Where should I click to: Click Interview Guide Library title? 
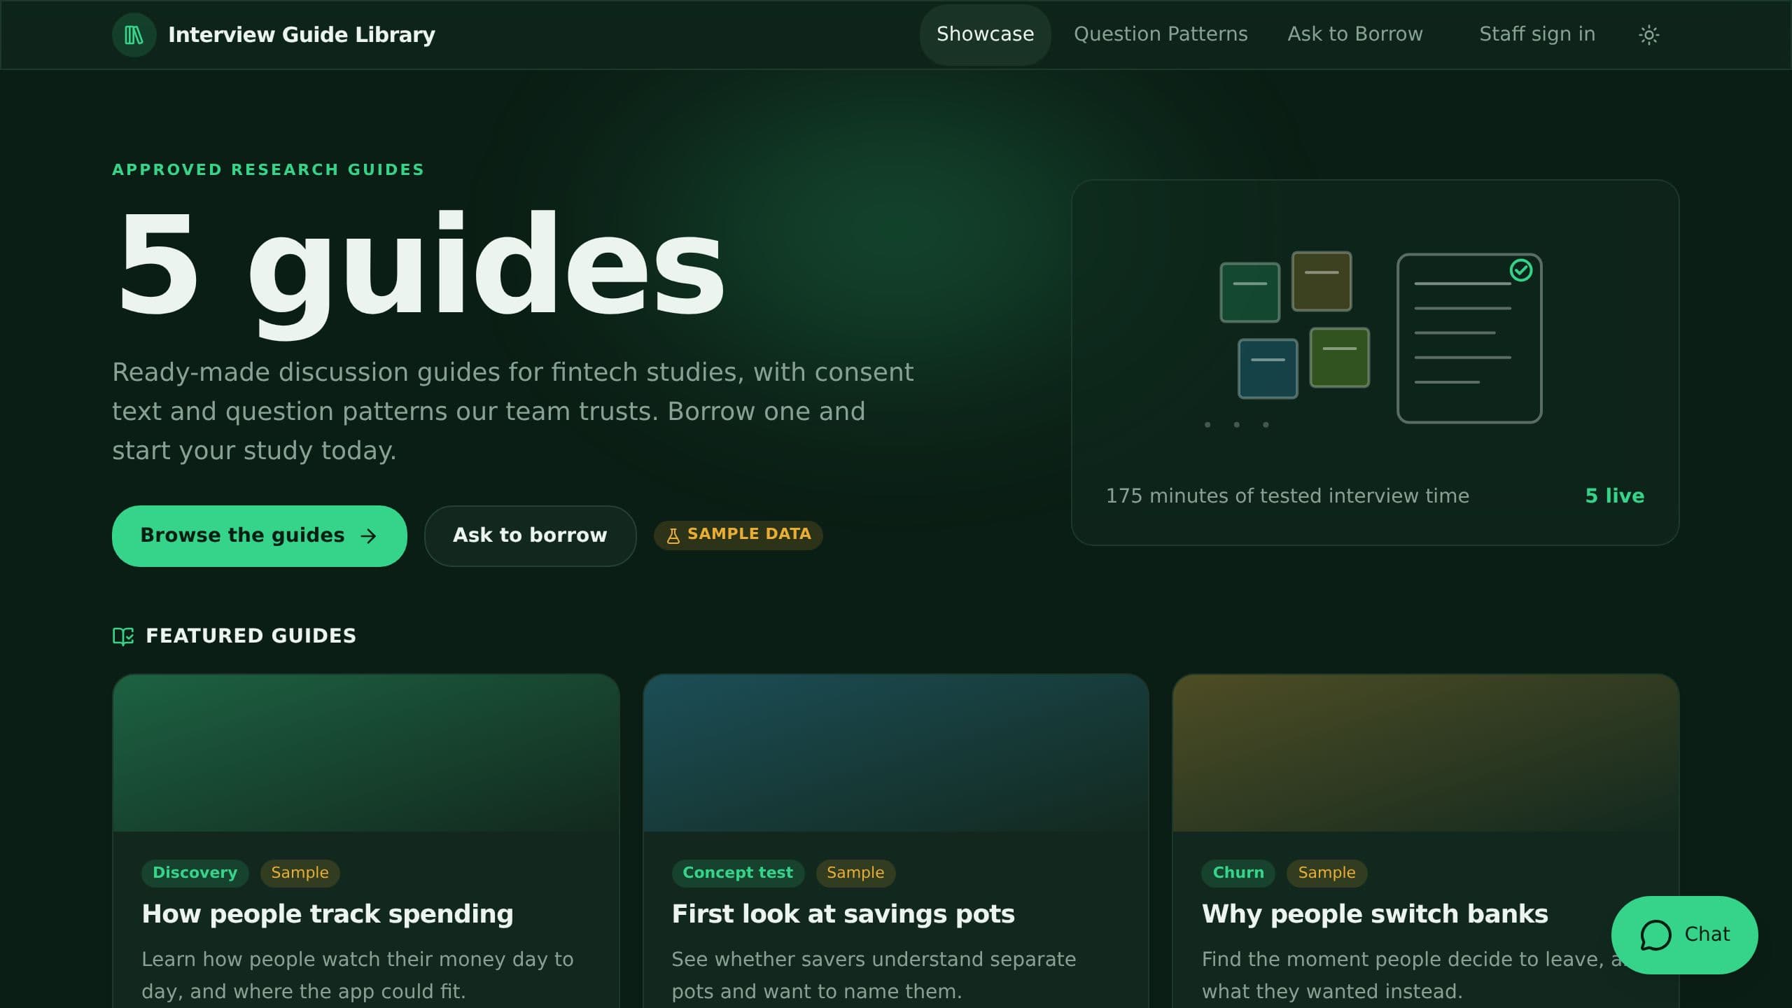[302, 34]
